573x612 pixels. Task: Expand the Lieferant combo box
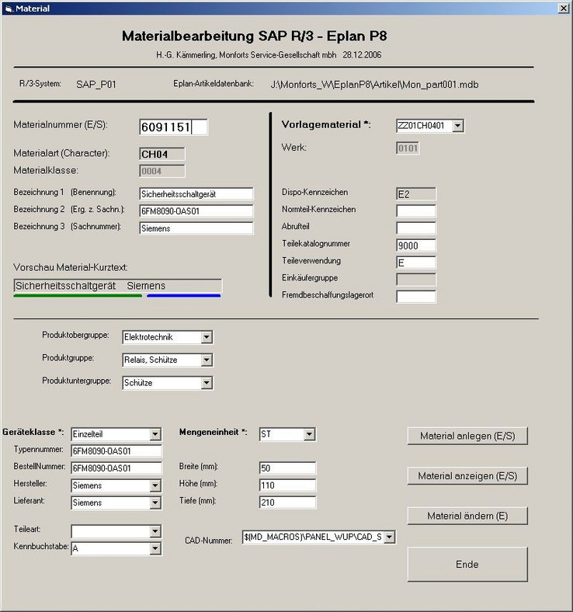pos(155,502)
